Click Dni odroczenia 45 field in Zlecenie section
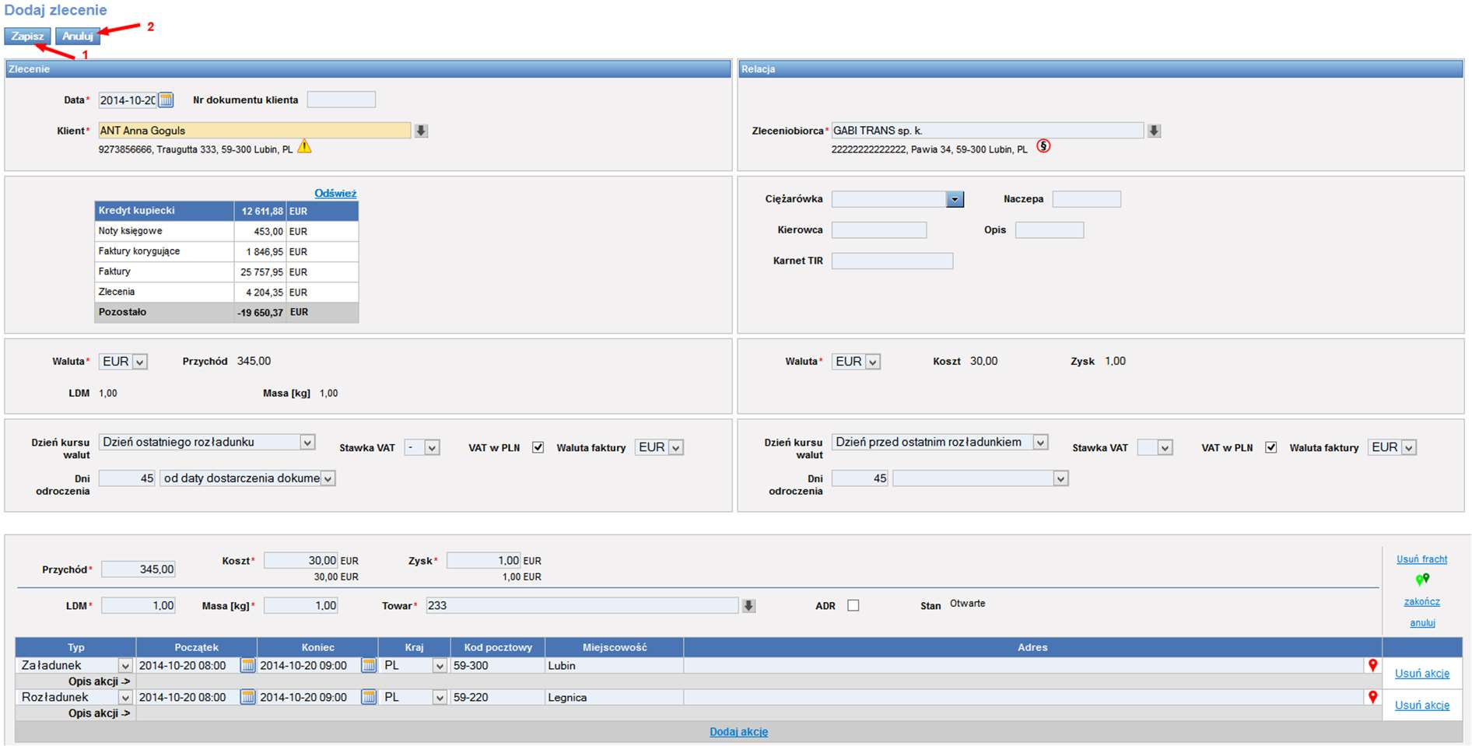This screenshot has width=1472, height=746. (x=127, y=478)
